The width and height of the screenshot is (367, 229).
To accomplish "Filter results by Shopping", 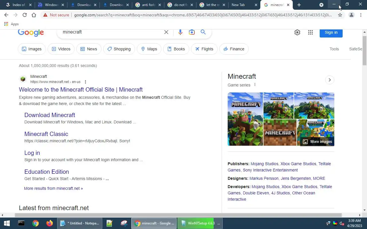I will pos(119,49).
